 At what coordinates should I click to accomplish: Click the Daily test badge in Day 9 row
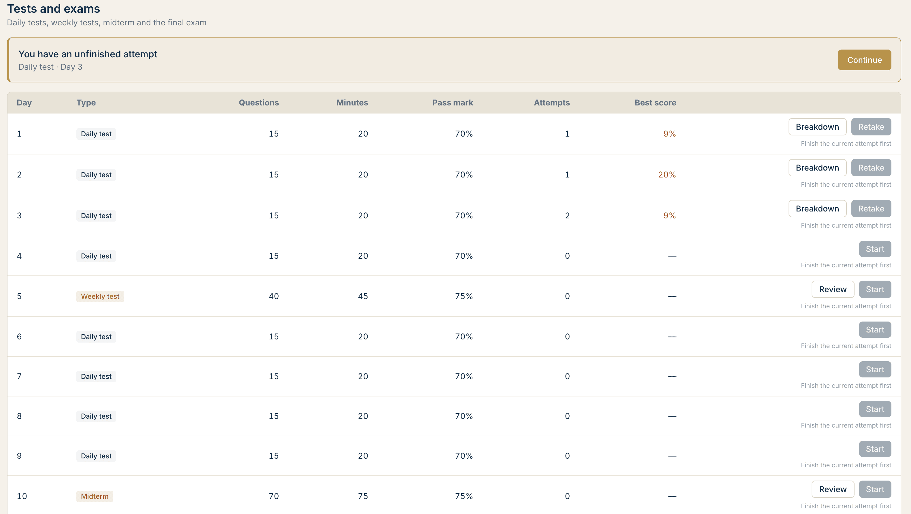click(96, 456)
